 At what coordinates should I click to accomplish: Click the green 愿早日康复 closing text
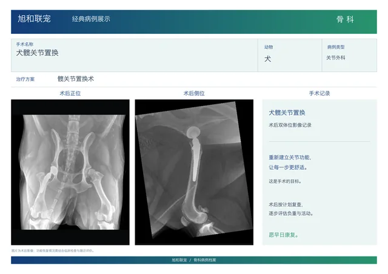point(283,235)
